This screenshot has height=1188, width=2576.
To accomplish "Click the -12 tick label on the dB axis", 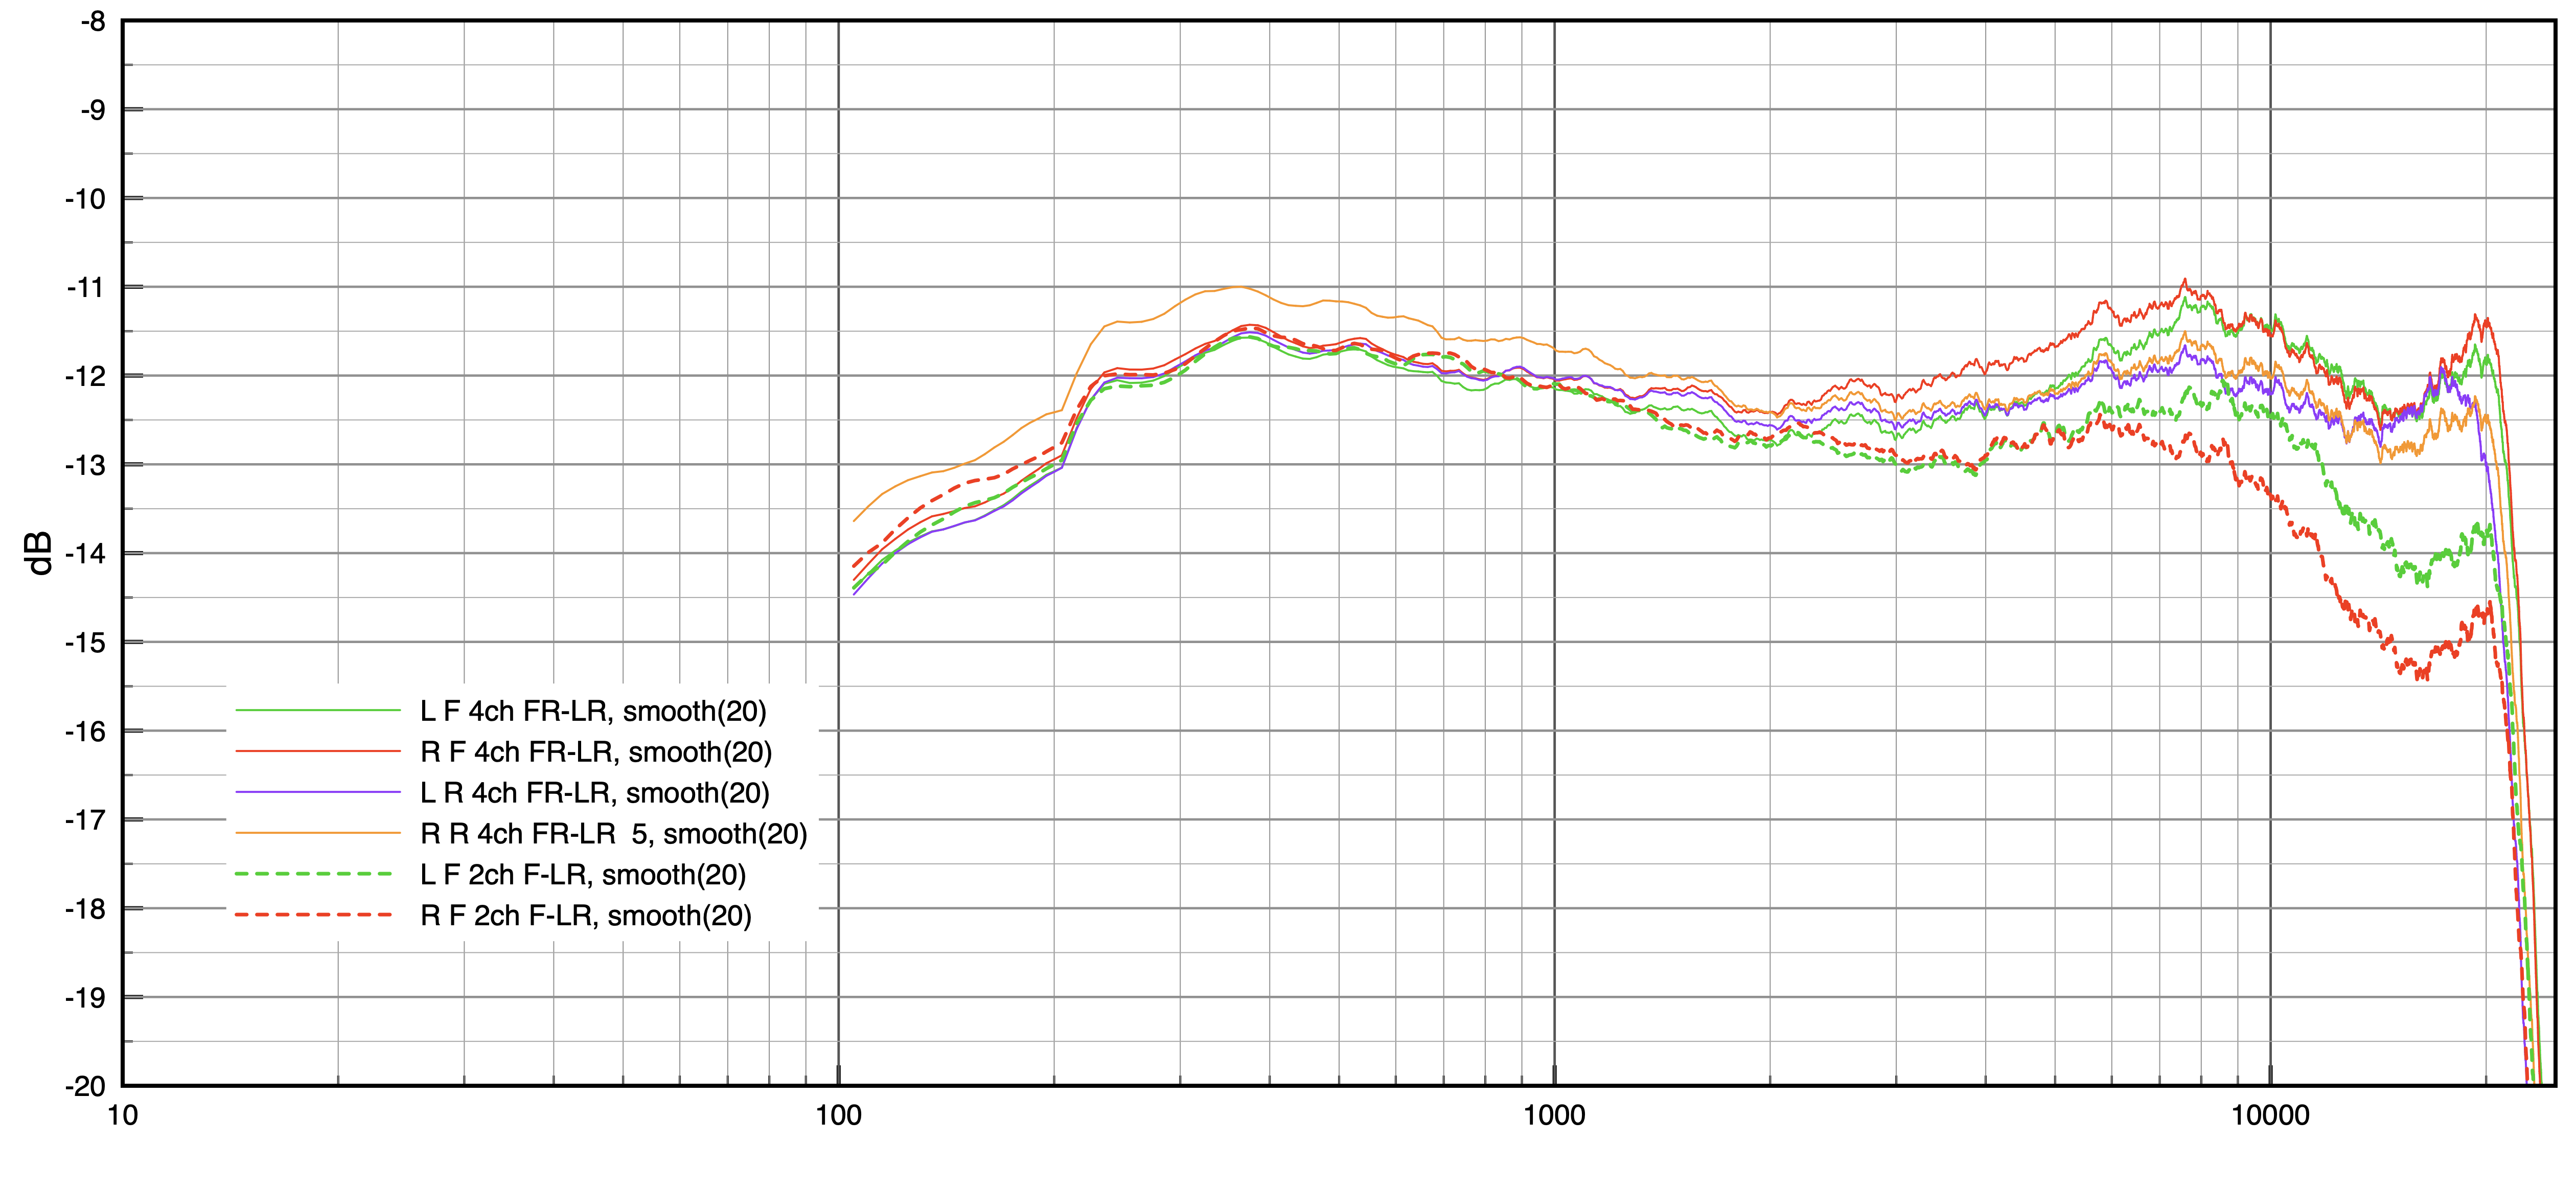I will coord(86,376).
